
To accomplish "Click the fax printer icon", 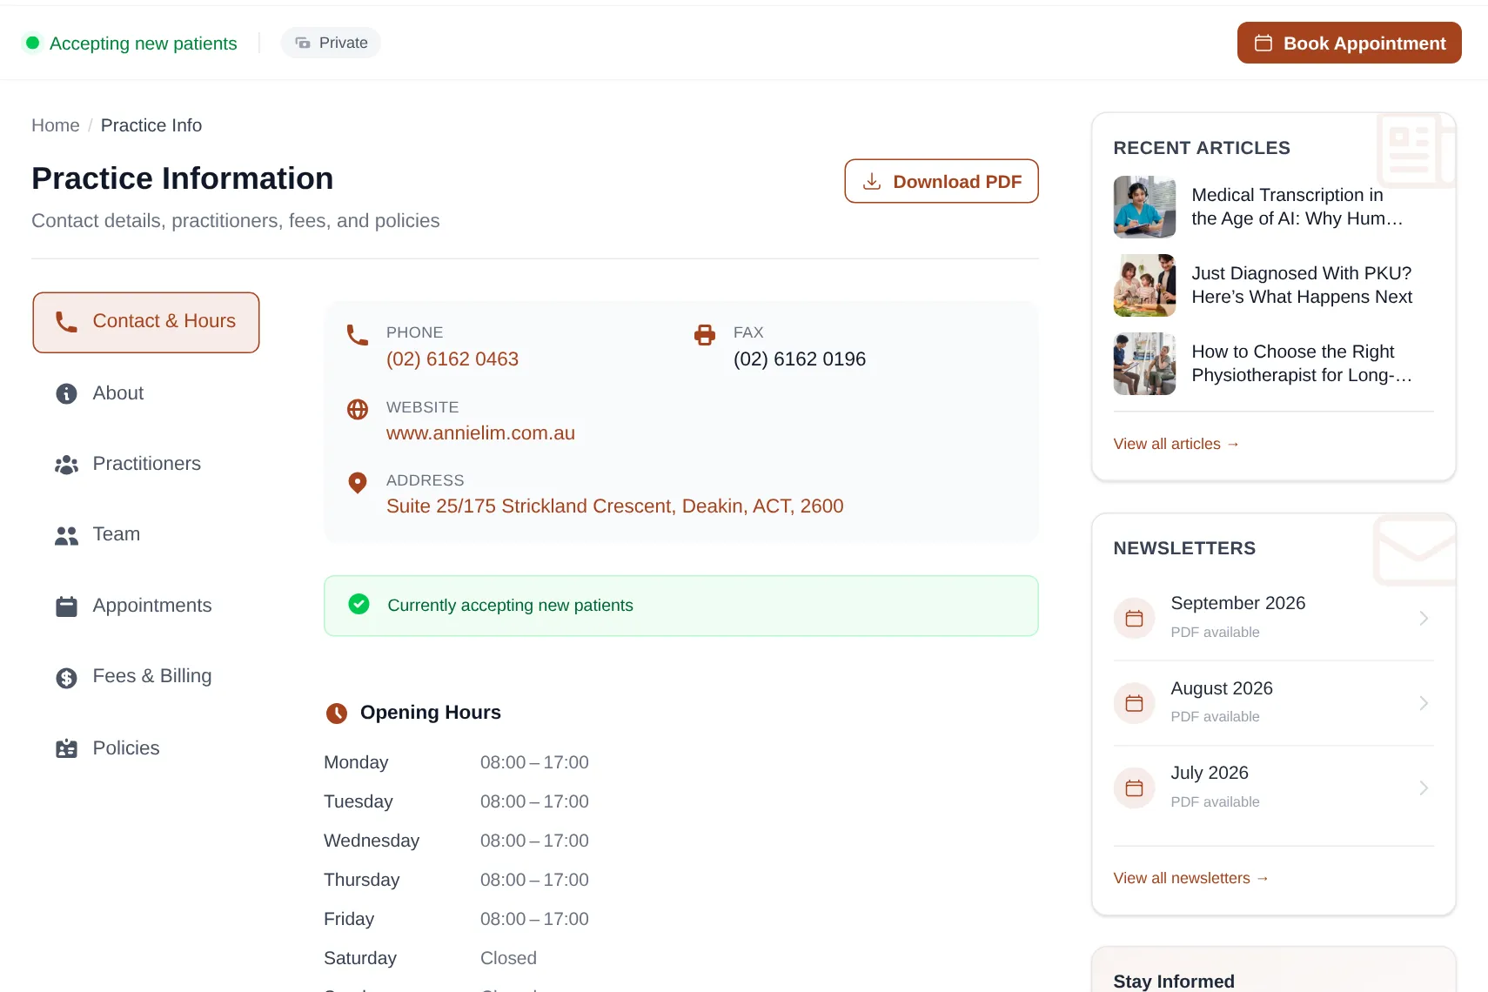I will pyautogui.click(x=705, y=335).
